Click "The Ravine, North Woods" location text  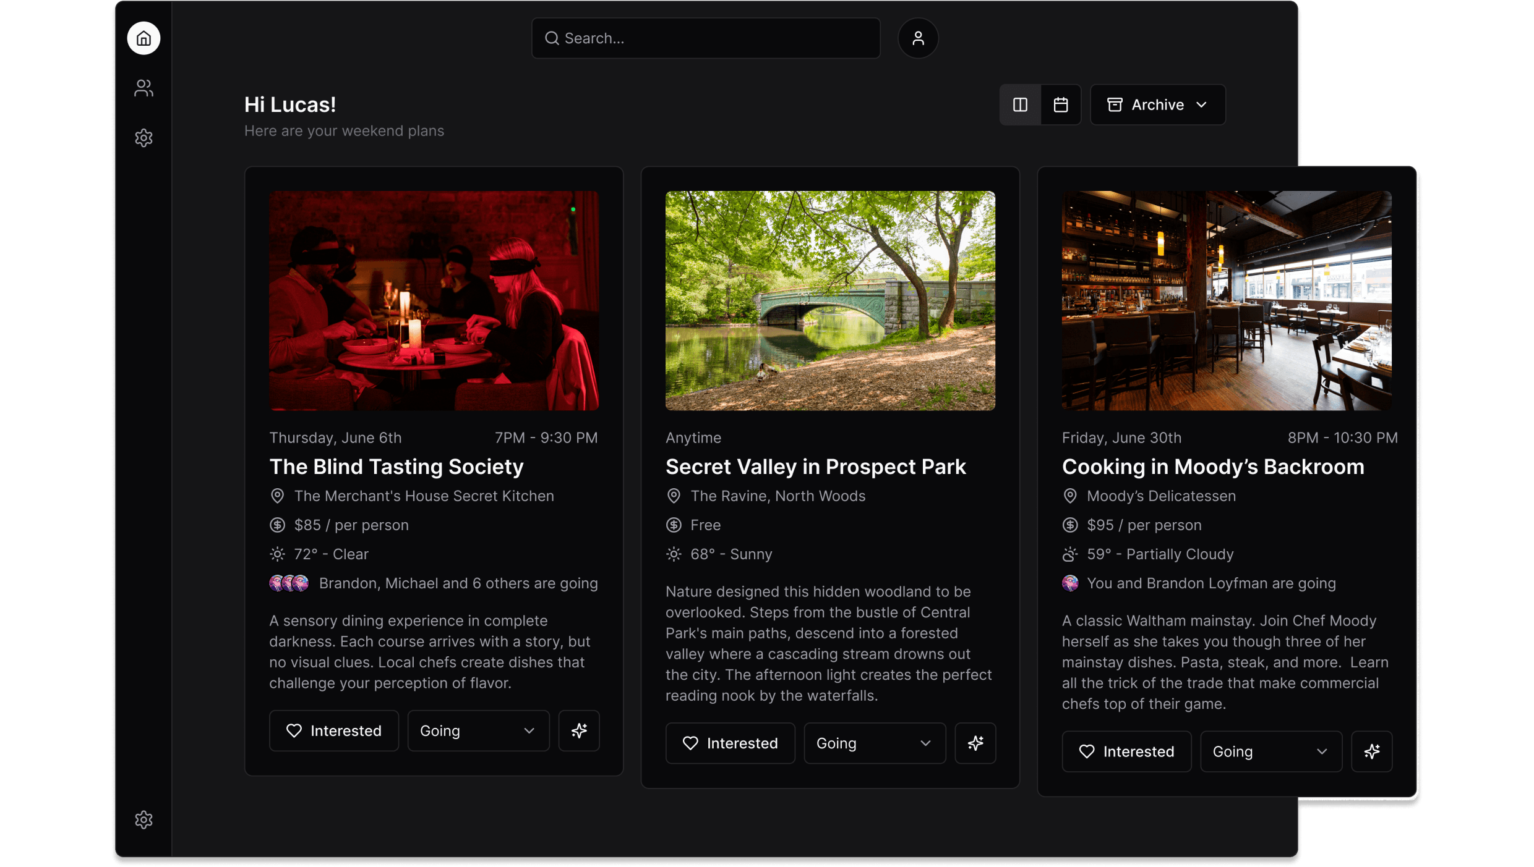(778, 496)
